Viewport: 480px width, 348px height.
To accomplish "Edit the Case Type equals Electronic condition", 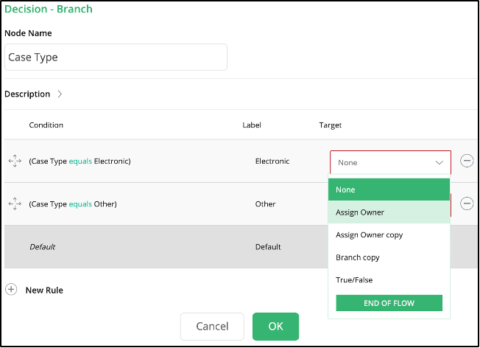I will pyautogui.click(x=80, y=161).
